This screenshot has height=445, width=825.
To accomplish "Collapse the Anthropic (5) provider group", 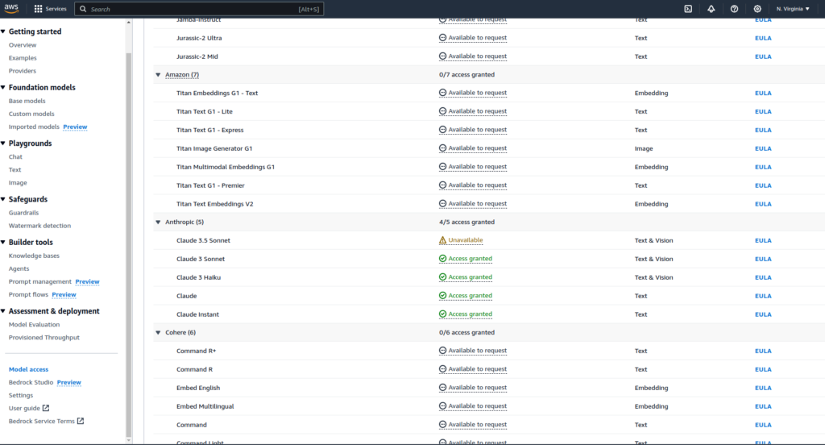I will tap(158, 222).
